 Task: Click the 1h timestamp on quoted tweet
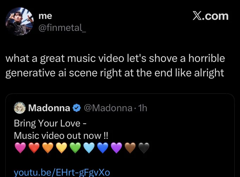coord(143,108)
